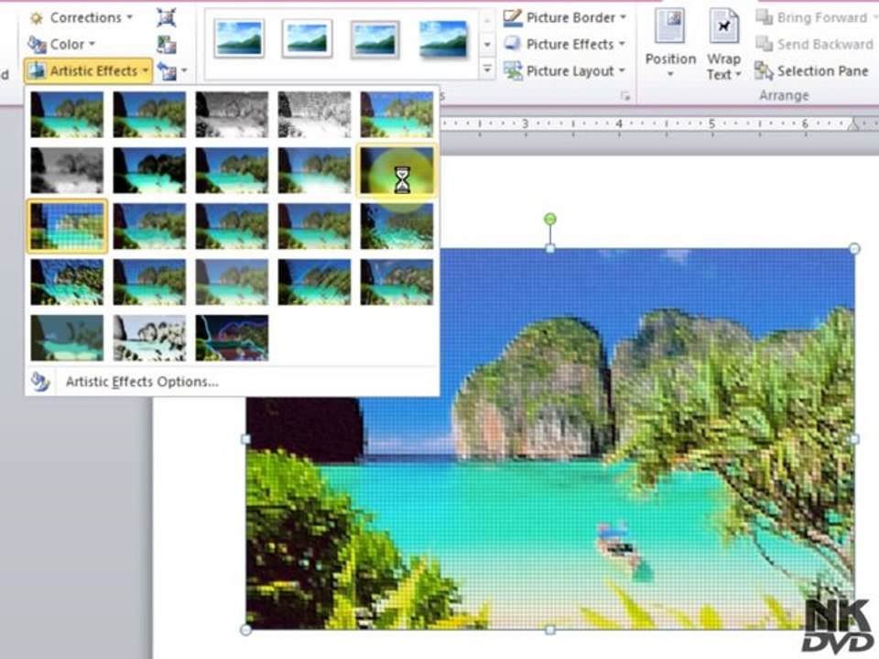Apply the Texturizer effect thumbnail

149,282
